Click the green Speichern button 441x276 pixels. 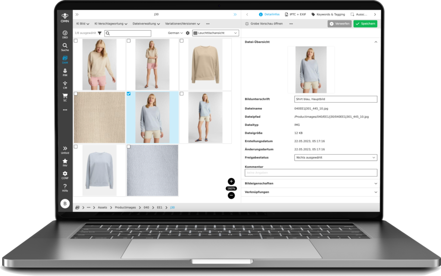pyautogui.click(x=365, y=24)
